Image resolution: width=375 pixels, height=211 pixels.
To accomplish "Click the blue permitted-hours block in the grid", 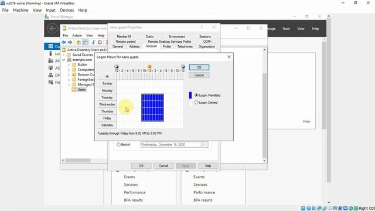I will point(152,108).
